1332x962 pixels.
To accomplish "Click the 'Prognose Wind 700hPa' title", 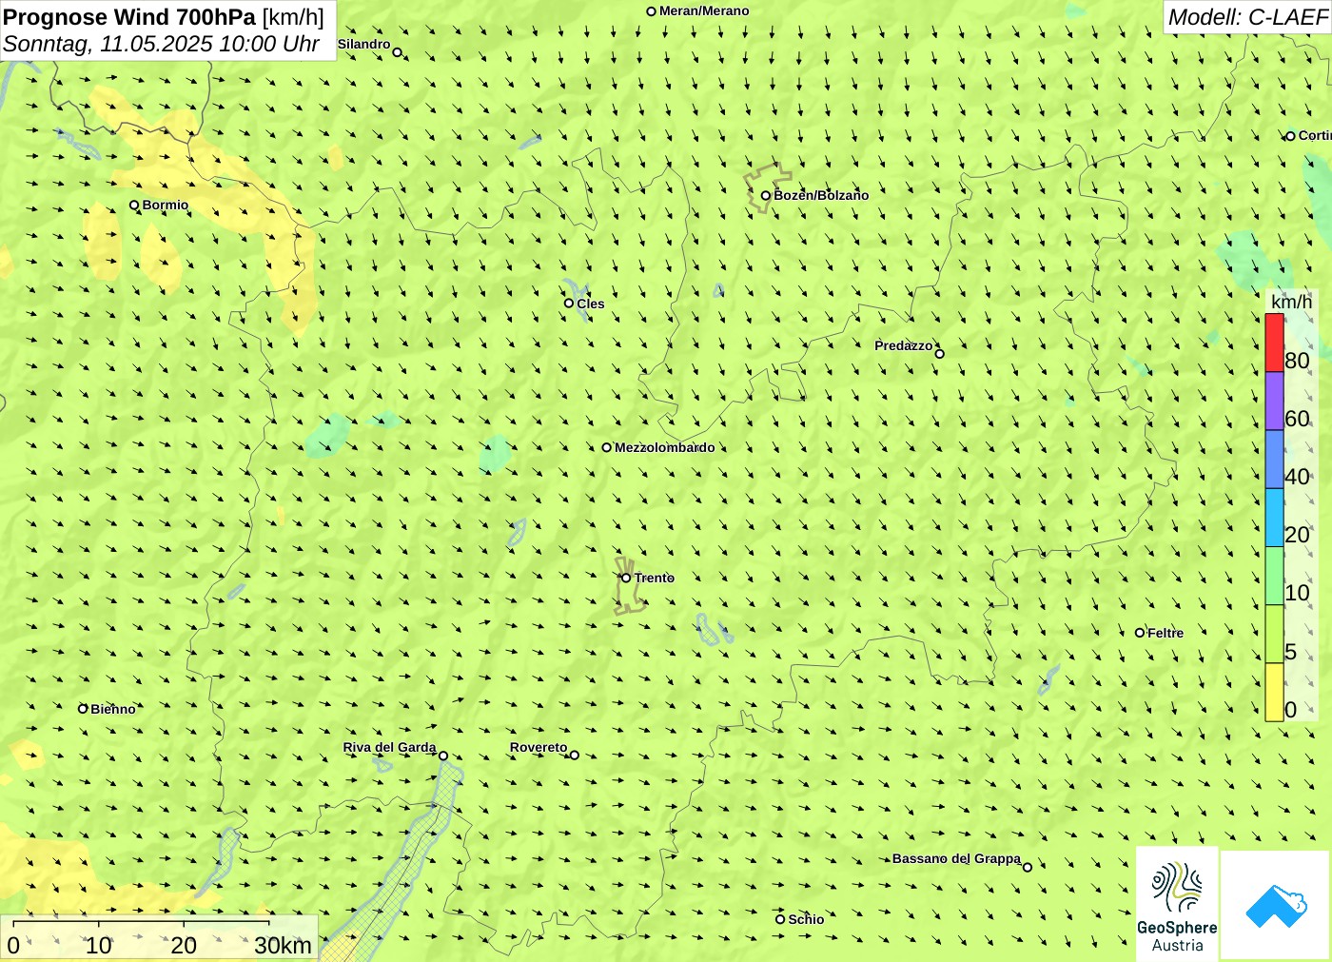I will click(129, 17).
